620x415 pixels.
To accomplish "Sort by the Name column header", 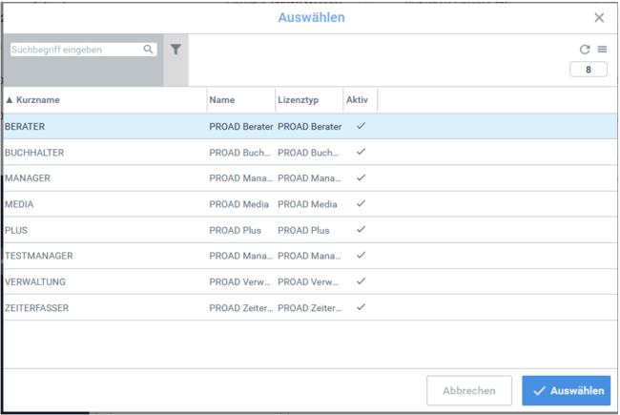I will (222, 100).
